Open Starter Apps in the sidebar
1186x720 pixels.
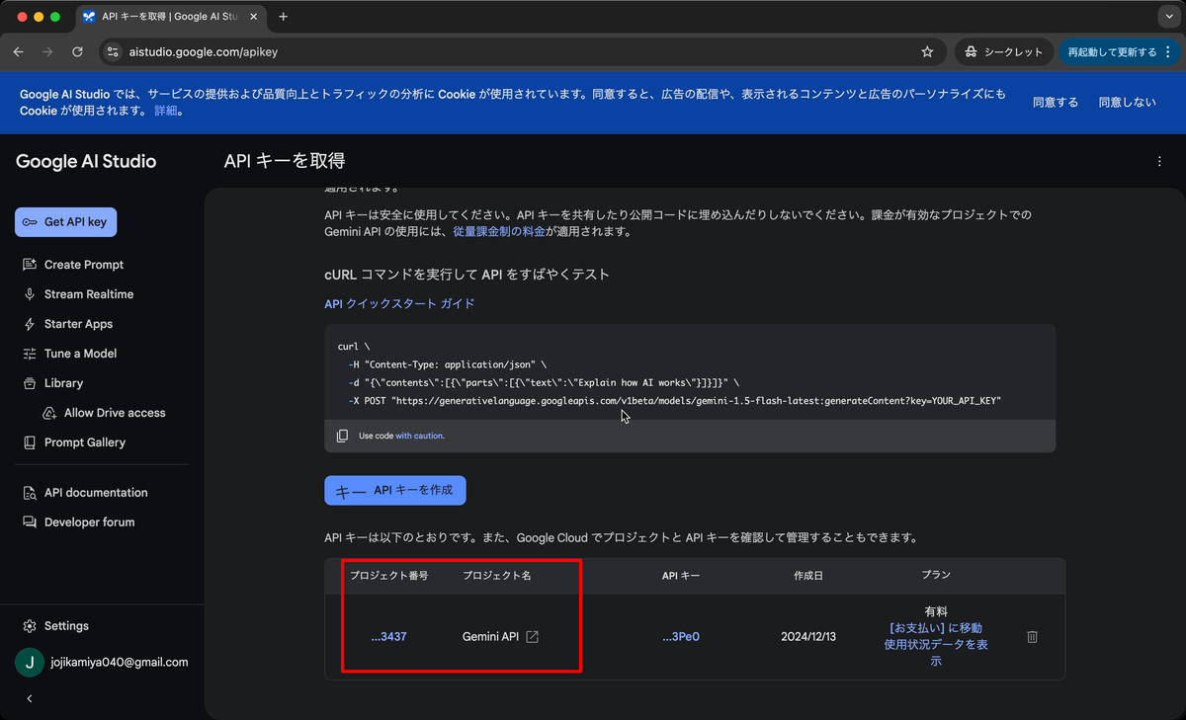point(78,324)
